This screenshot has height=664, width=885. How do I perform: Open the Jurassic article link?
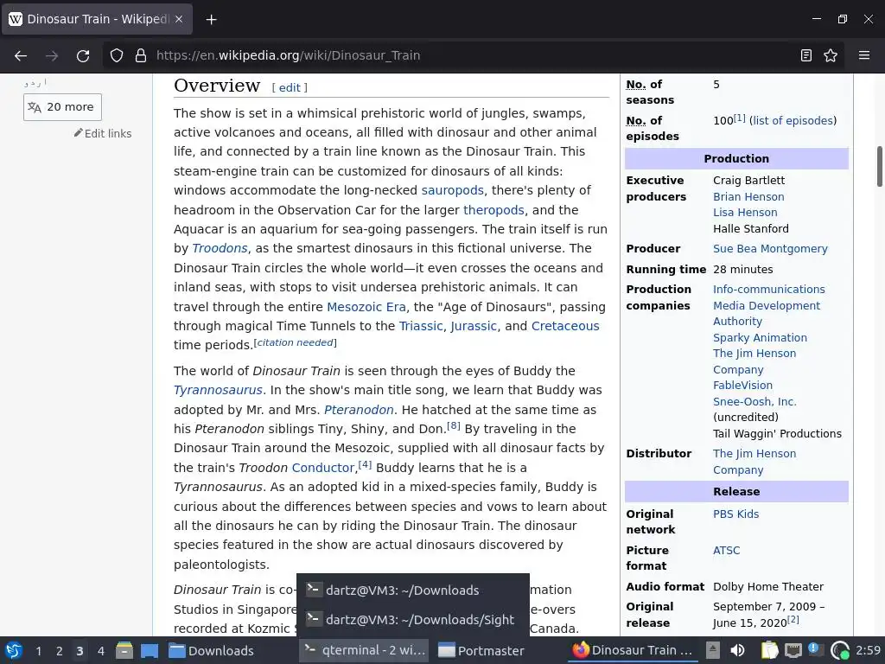coord(474,326)
